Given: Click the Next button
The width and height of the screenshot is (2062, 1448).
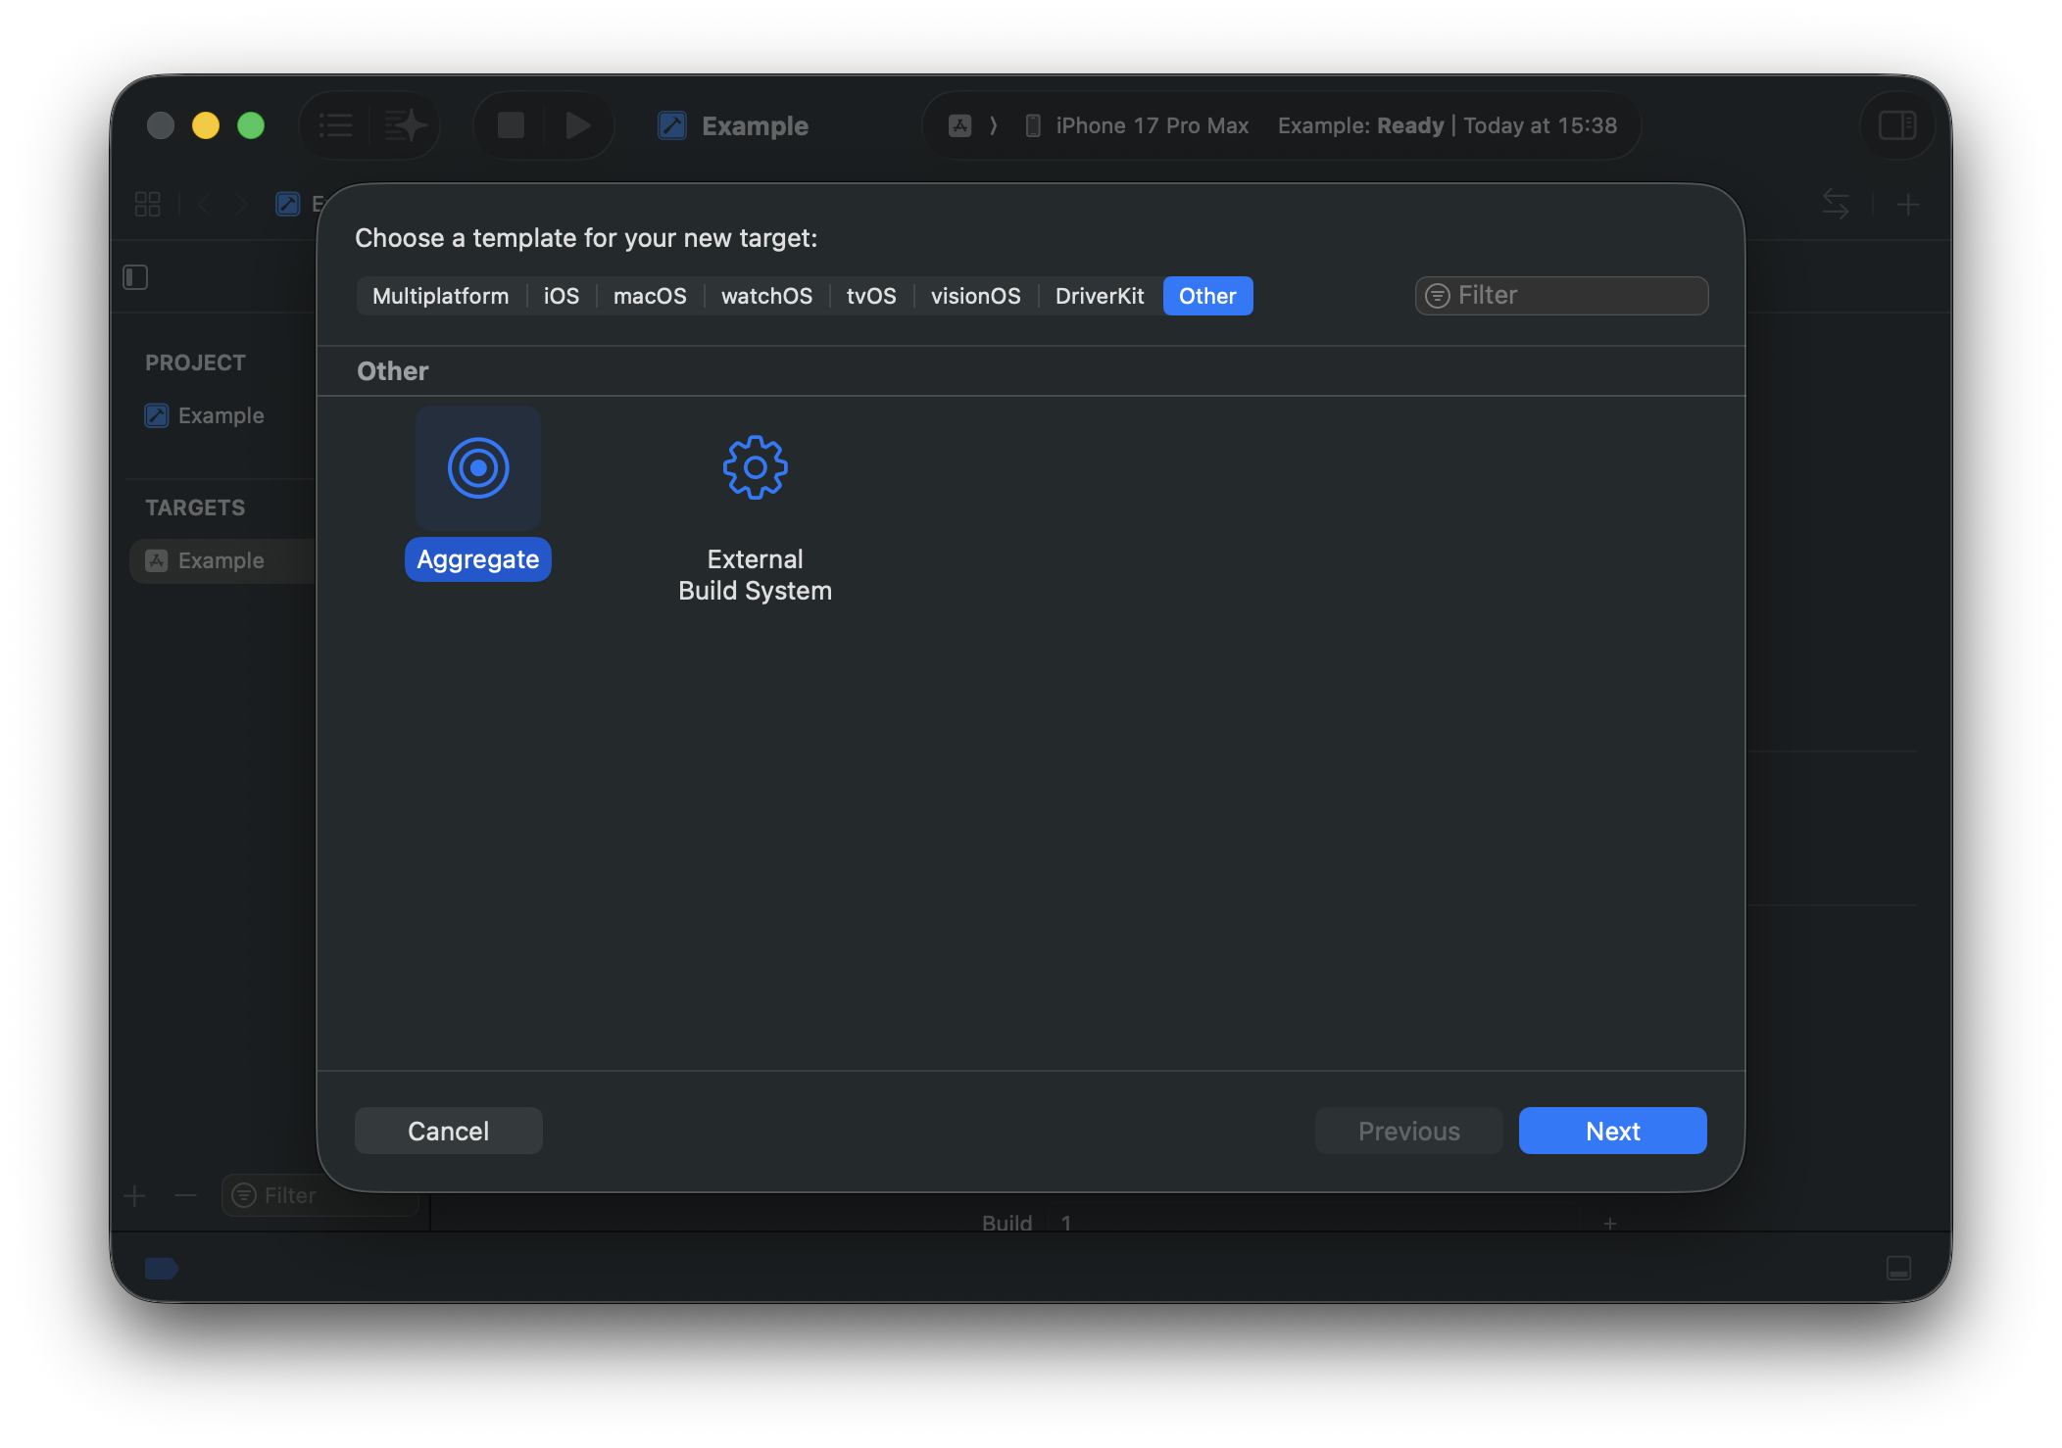Looking at the screenshot, I should [1612, 1131].
